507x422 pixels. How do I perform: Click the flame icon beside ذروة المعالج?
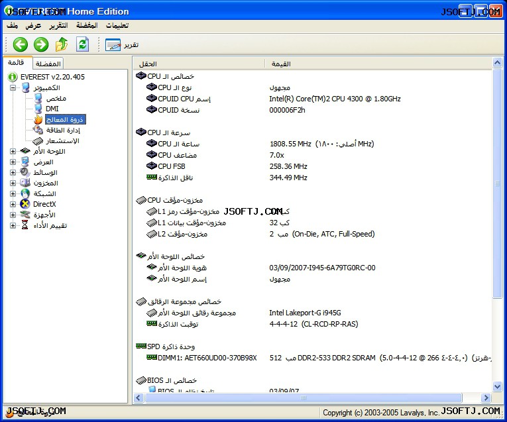[x=38, y=119]
